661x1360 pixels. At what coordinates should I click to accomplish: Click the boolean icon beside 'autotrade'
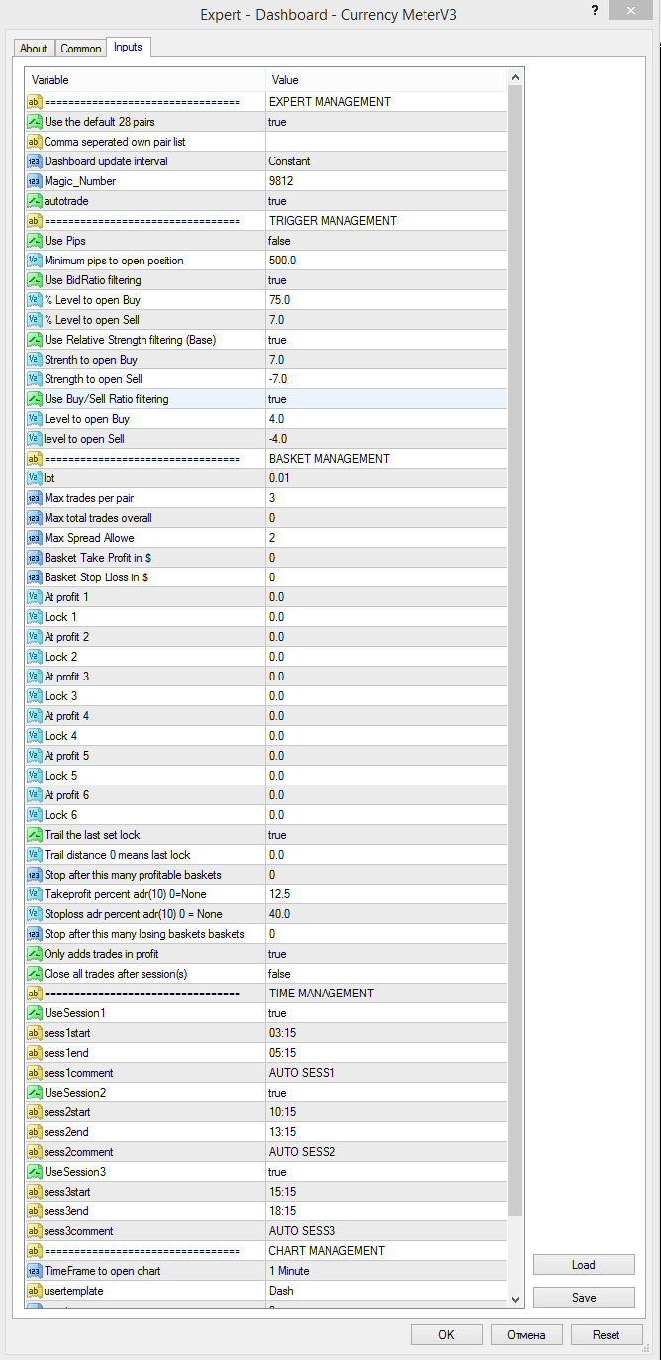tap(34, 201)
